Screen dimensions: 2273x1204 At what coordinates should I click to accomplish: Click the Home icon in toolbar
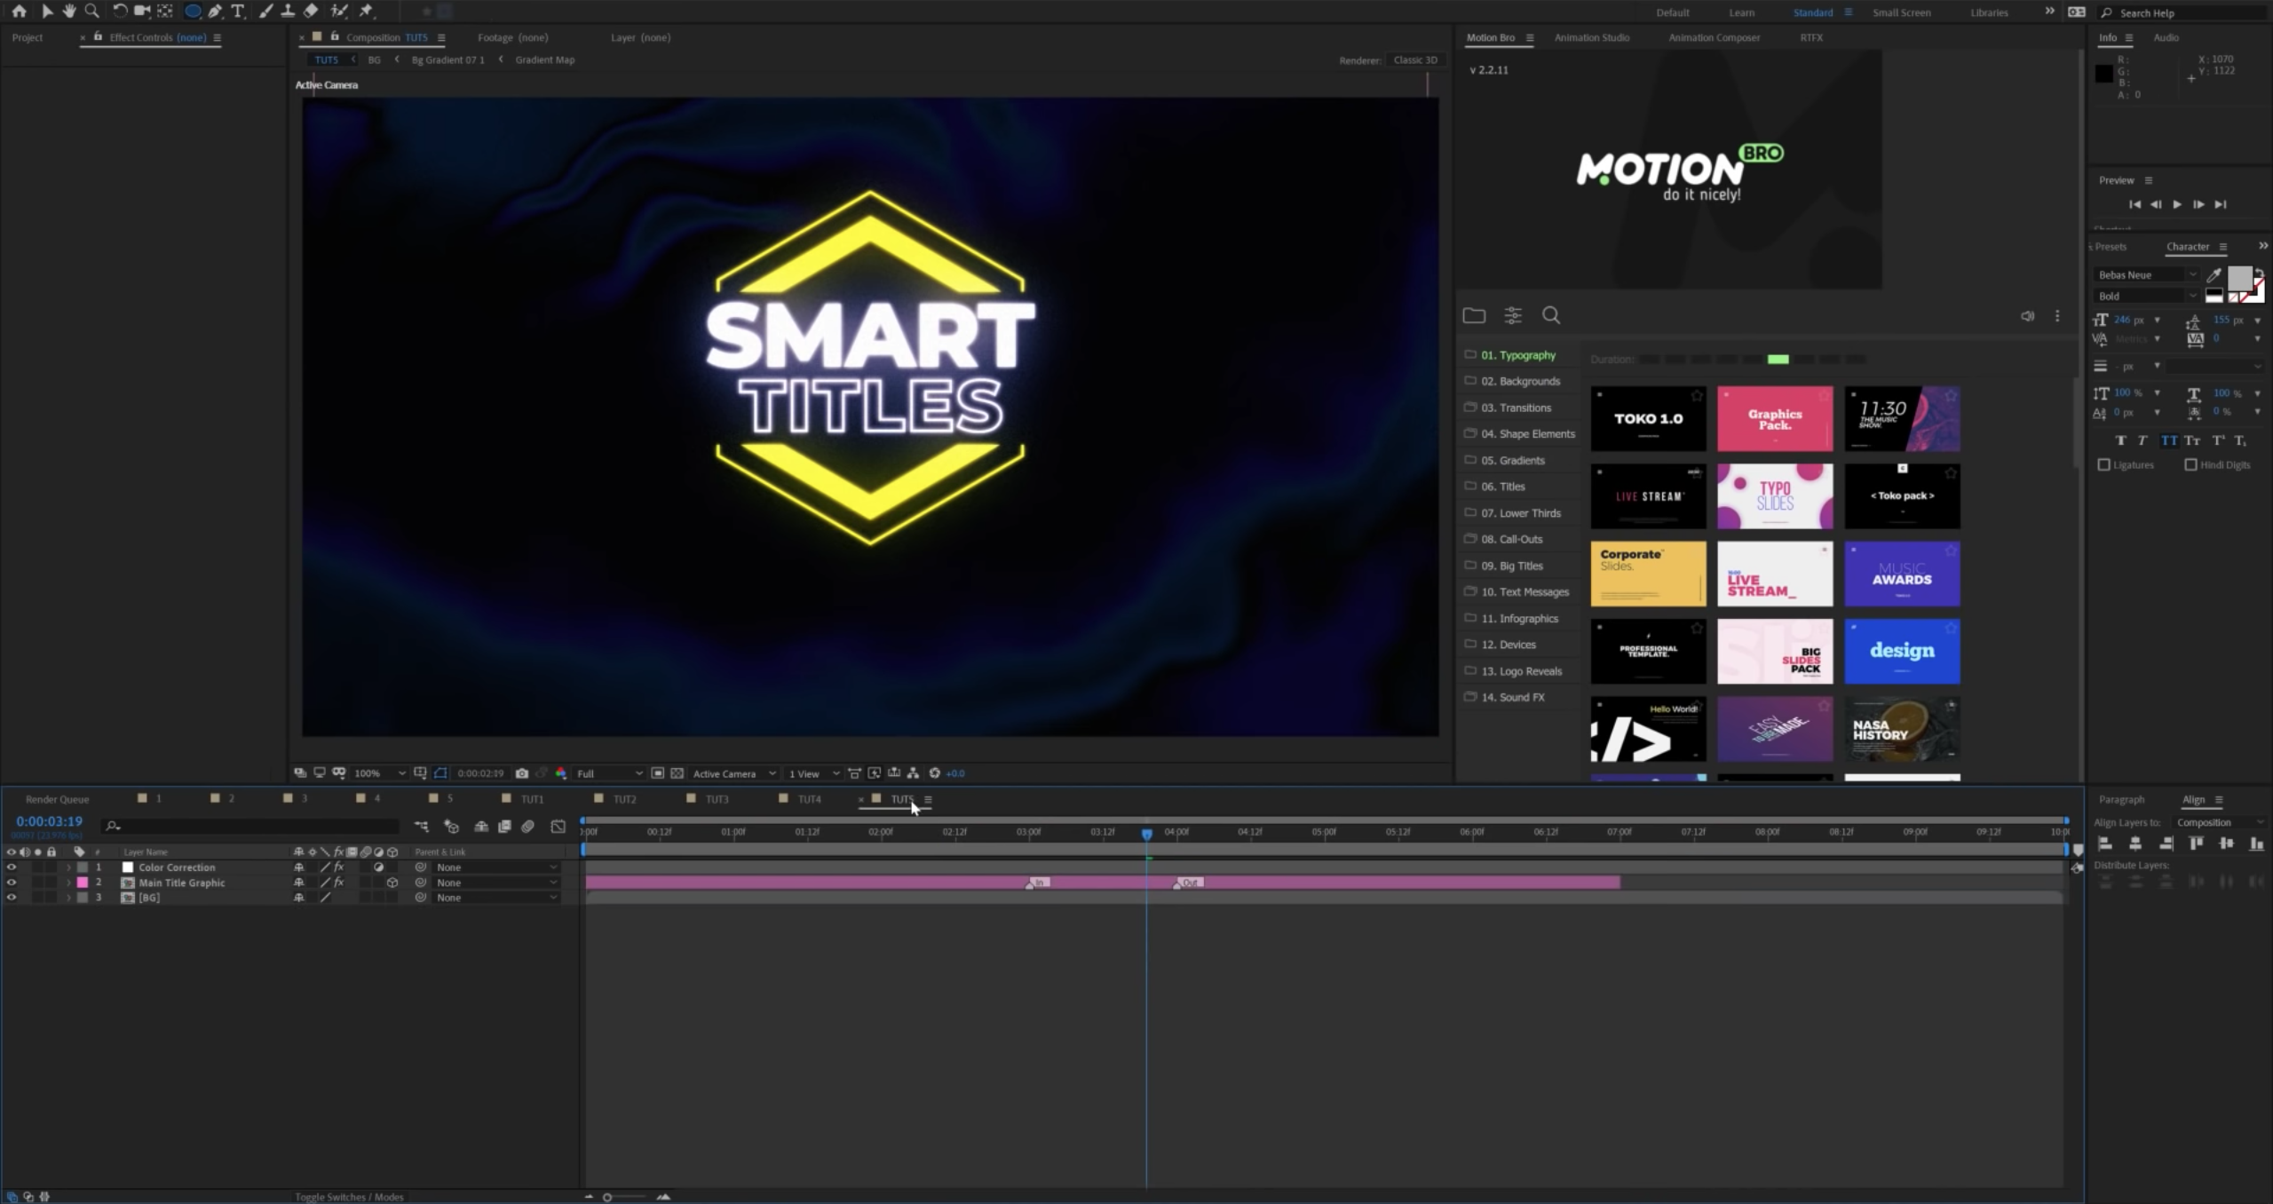(x=19, y=12)
